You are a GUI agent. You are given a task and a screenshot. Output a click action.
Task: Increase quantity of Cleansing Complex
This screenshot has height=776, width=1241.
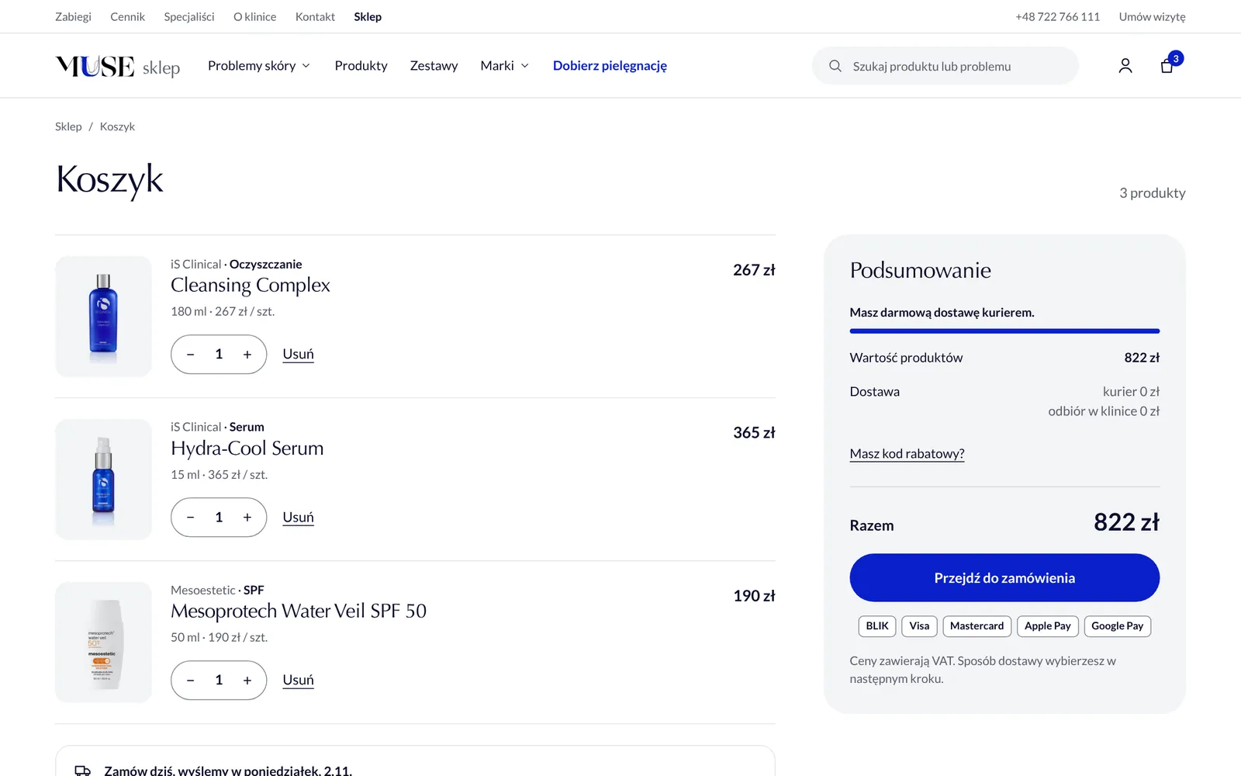247,355
